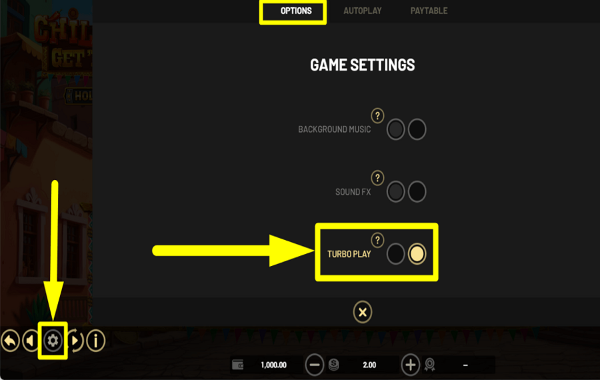Screen dimensions: 600x380
Task: Decrease bet with the minus button
Action: tap(315, 365)
